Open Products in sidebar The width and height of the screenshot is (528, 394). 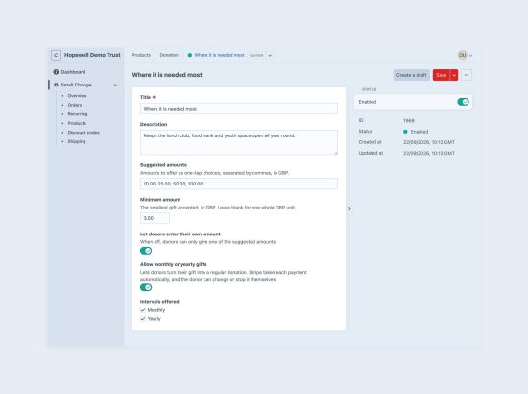coord(77,123)
